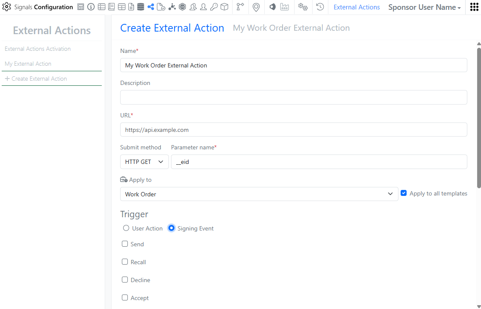Click the molecule network icon
Viewport: 481px width, 309px height.
[x=172, y=7]
